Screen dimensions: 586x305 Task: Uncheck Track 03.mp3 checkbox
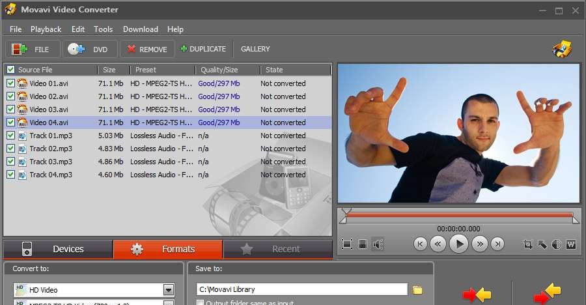pyautogui.click(x=10, y=162)
